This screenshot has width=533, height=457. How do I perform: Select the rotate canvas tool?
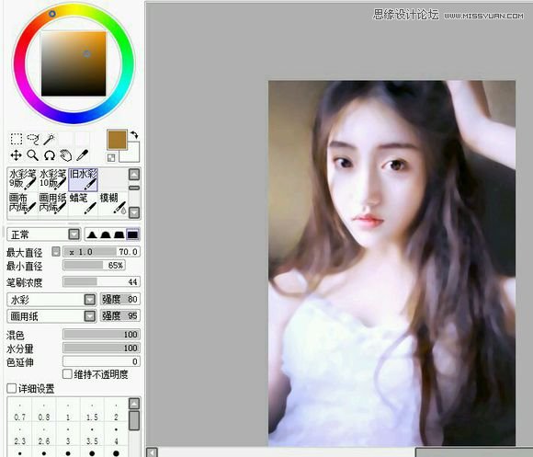(50, 155)
